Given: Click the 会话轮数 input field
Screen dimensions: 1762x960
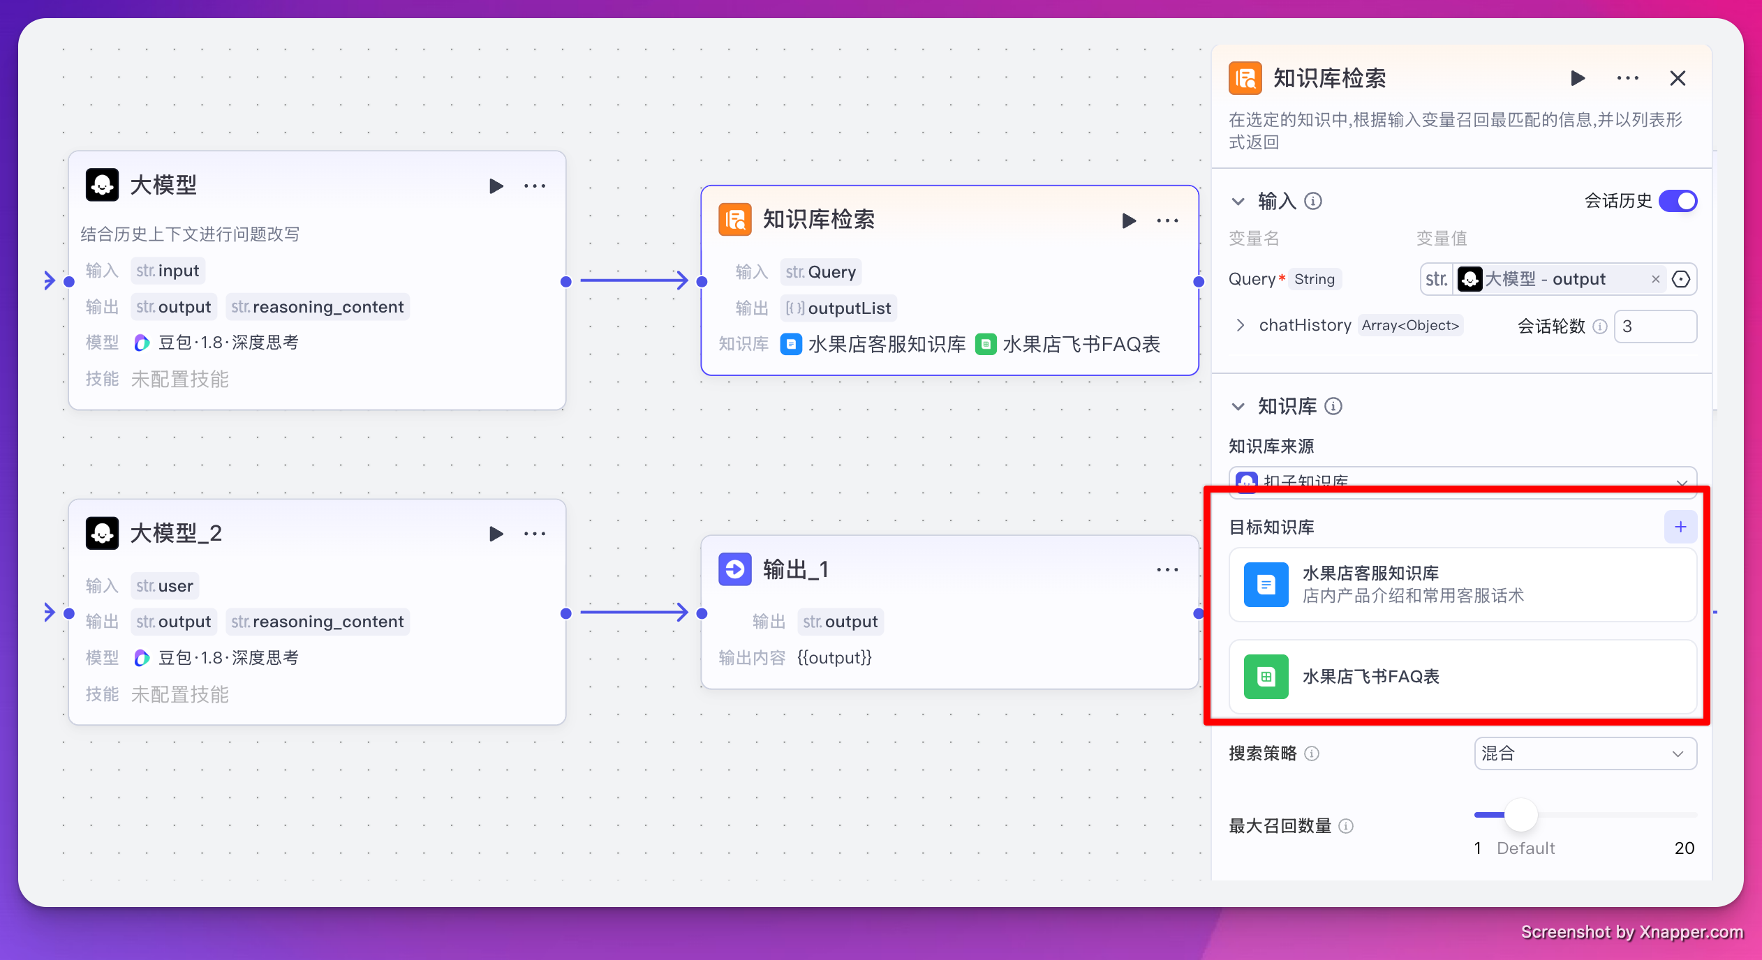Looking at the screenshot, I should pos(1654,327).
